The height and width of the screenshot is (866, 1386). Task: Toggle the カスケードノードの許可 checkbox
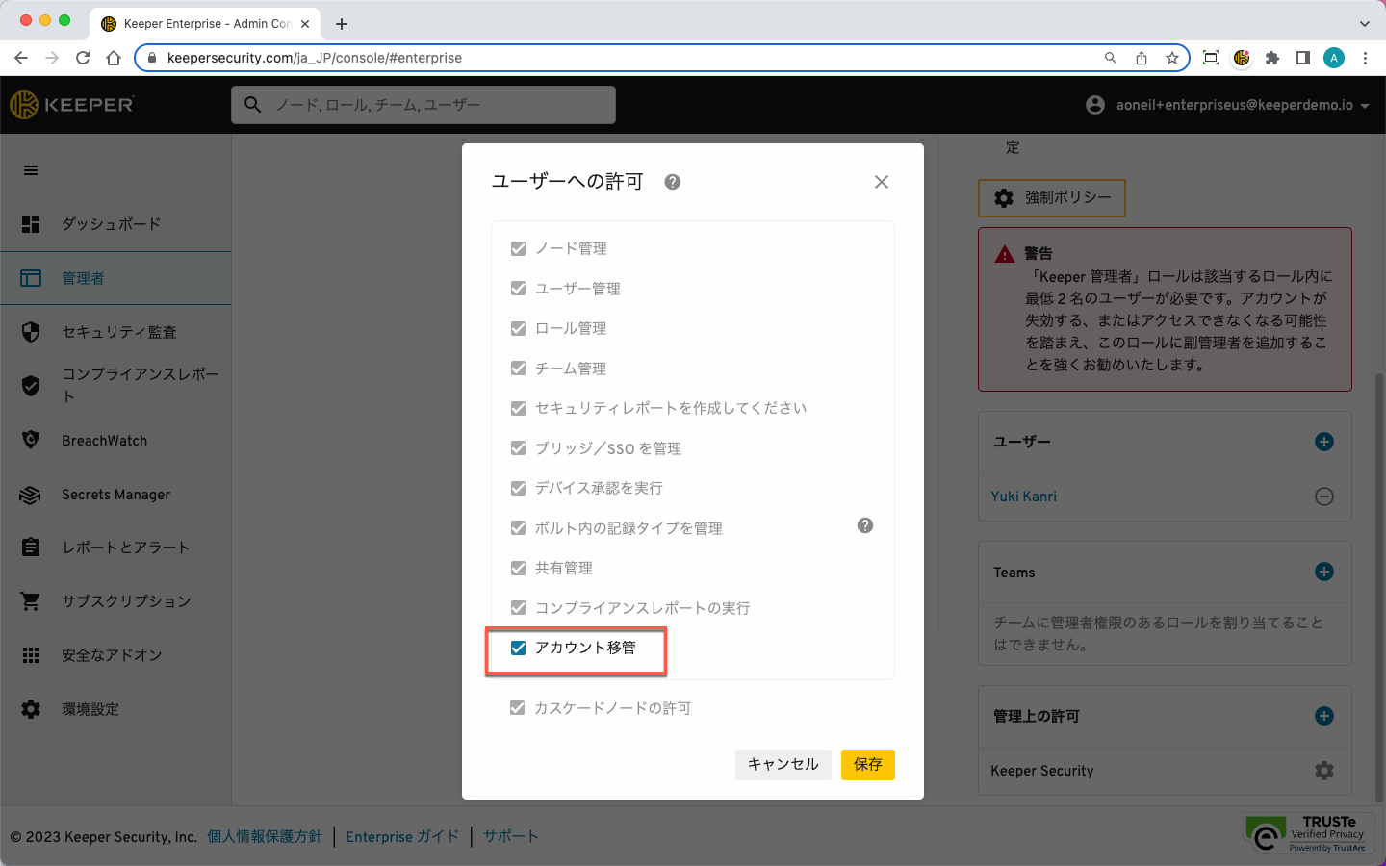[x=518, y=708]
